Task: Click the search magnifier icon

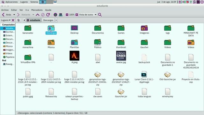Action: (100, 15)
